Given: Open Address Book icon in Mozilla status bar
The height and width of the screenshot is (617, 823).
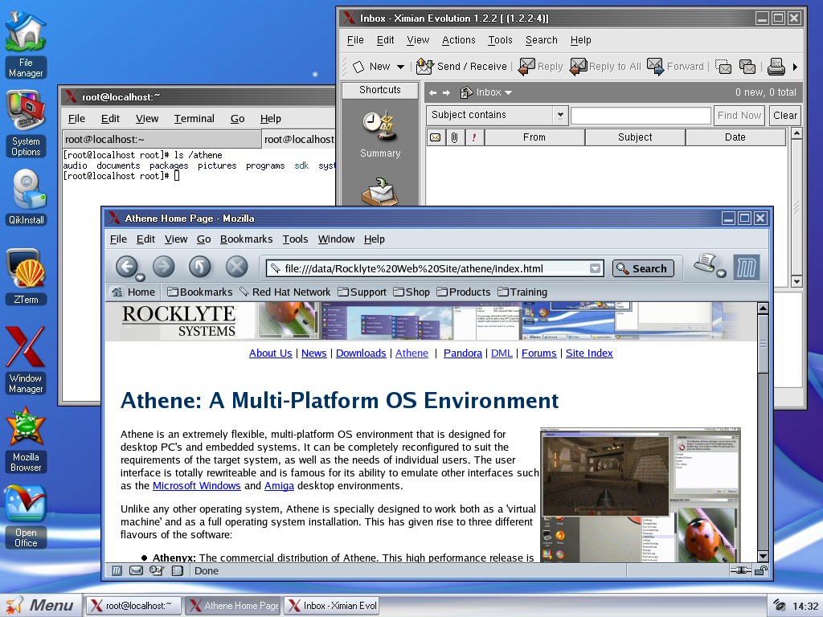Looking at the screenshot, I should [178, 571].
